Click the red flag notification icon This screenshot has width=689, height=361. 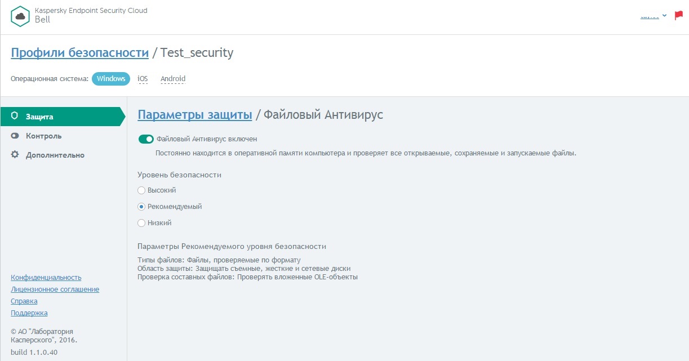pos(678,16)
